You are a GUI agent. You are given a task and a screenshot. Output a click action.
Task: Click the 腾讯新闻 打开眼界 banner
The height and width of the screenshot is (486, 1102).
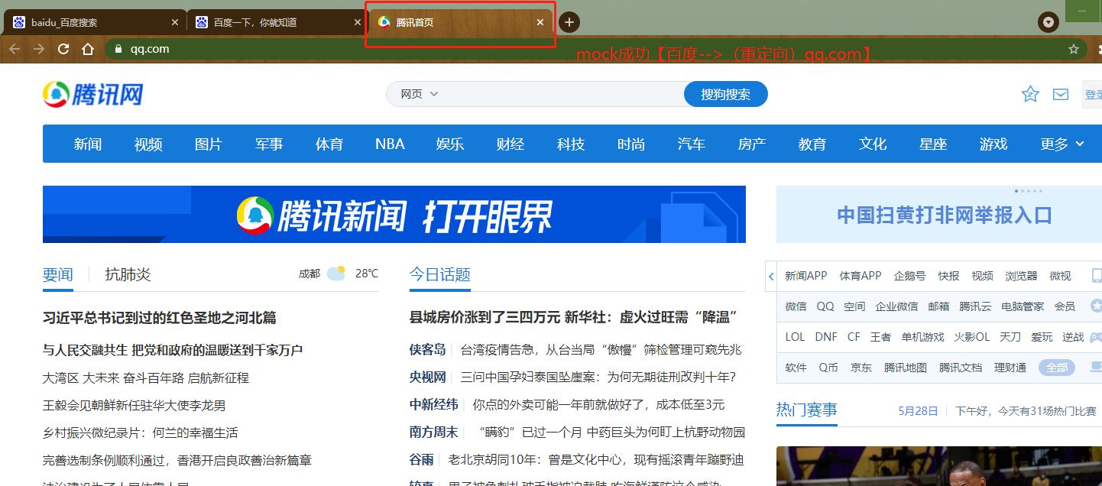(394, 214)
